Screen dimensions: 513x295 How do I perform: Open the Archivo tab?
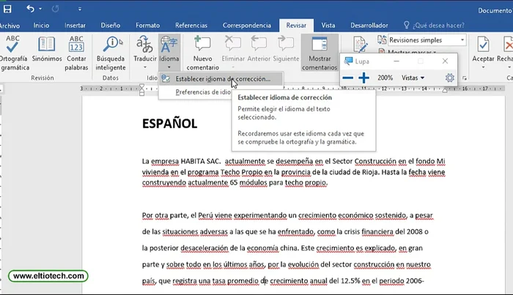(x=10, y=26)
